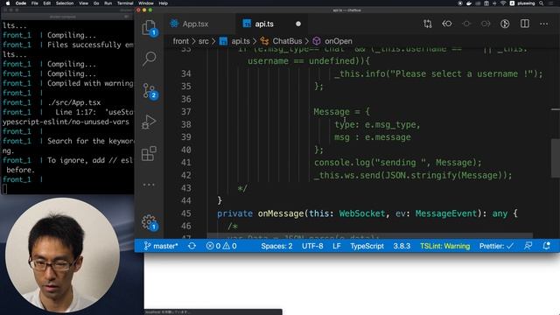Click TSLint: Warning status item
This screenshot has height=315, width=560.
445,246
